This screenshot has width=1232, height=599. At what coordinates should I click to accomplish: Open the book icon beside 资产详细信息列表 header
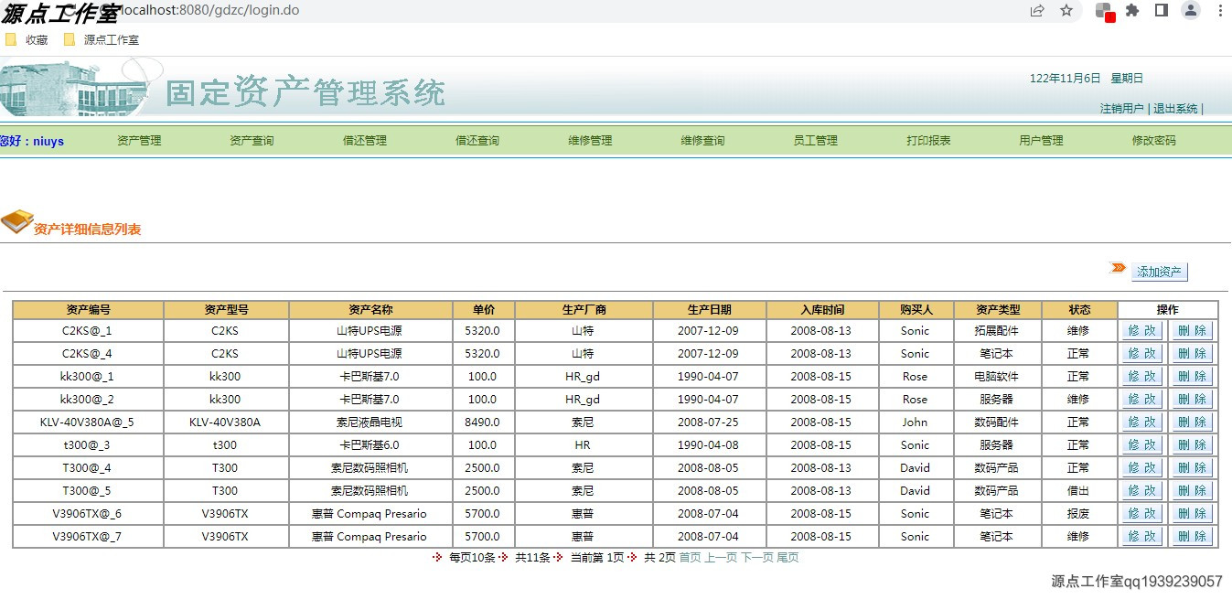(x=16, y=221)
